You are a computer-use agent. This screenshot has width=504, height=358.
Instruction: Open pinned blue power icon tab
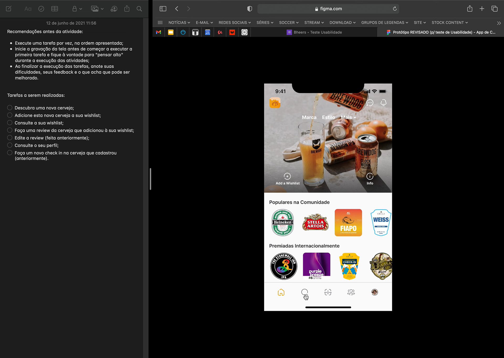(183, 32)
